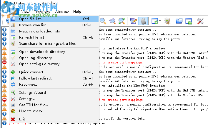This screenshot has height=128, width=208.
Task: Expand the refresh file list dropdown arrow
Action: click(160, 21)
